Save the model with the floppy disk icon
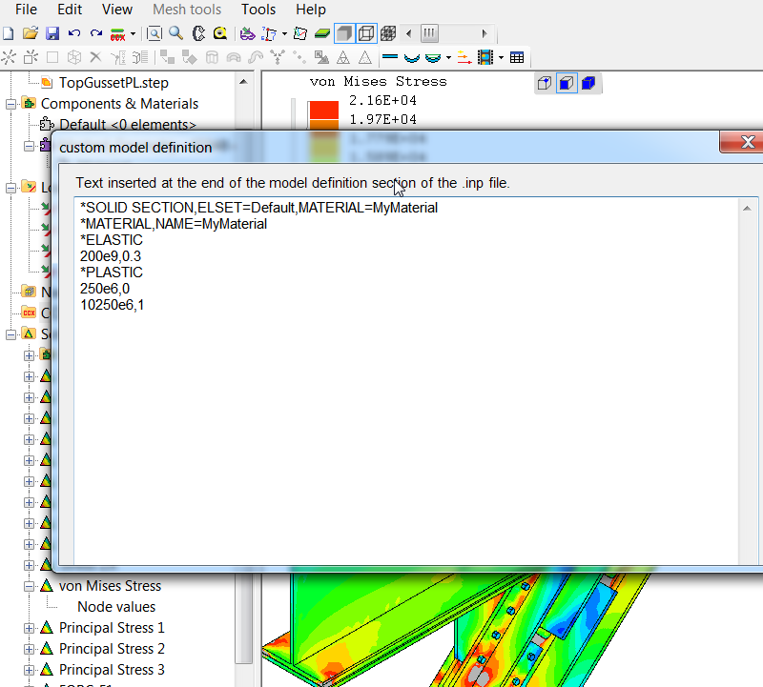 coord(52,33)
